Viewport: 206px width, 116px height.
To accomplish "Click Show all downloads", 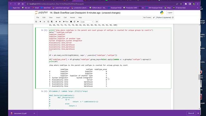I will [x=191, y=113].
